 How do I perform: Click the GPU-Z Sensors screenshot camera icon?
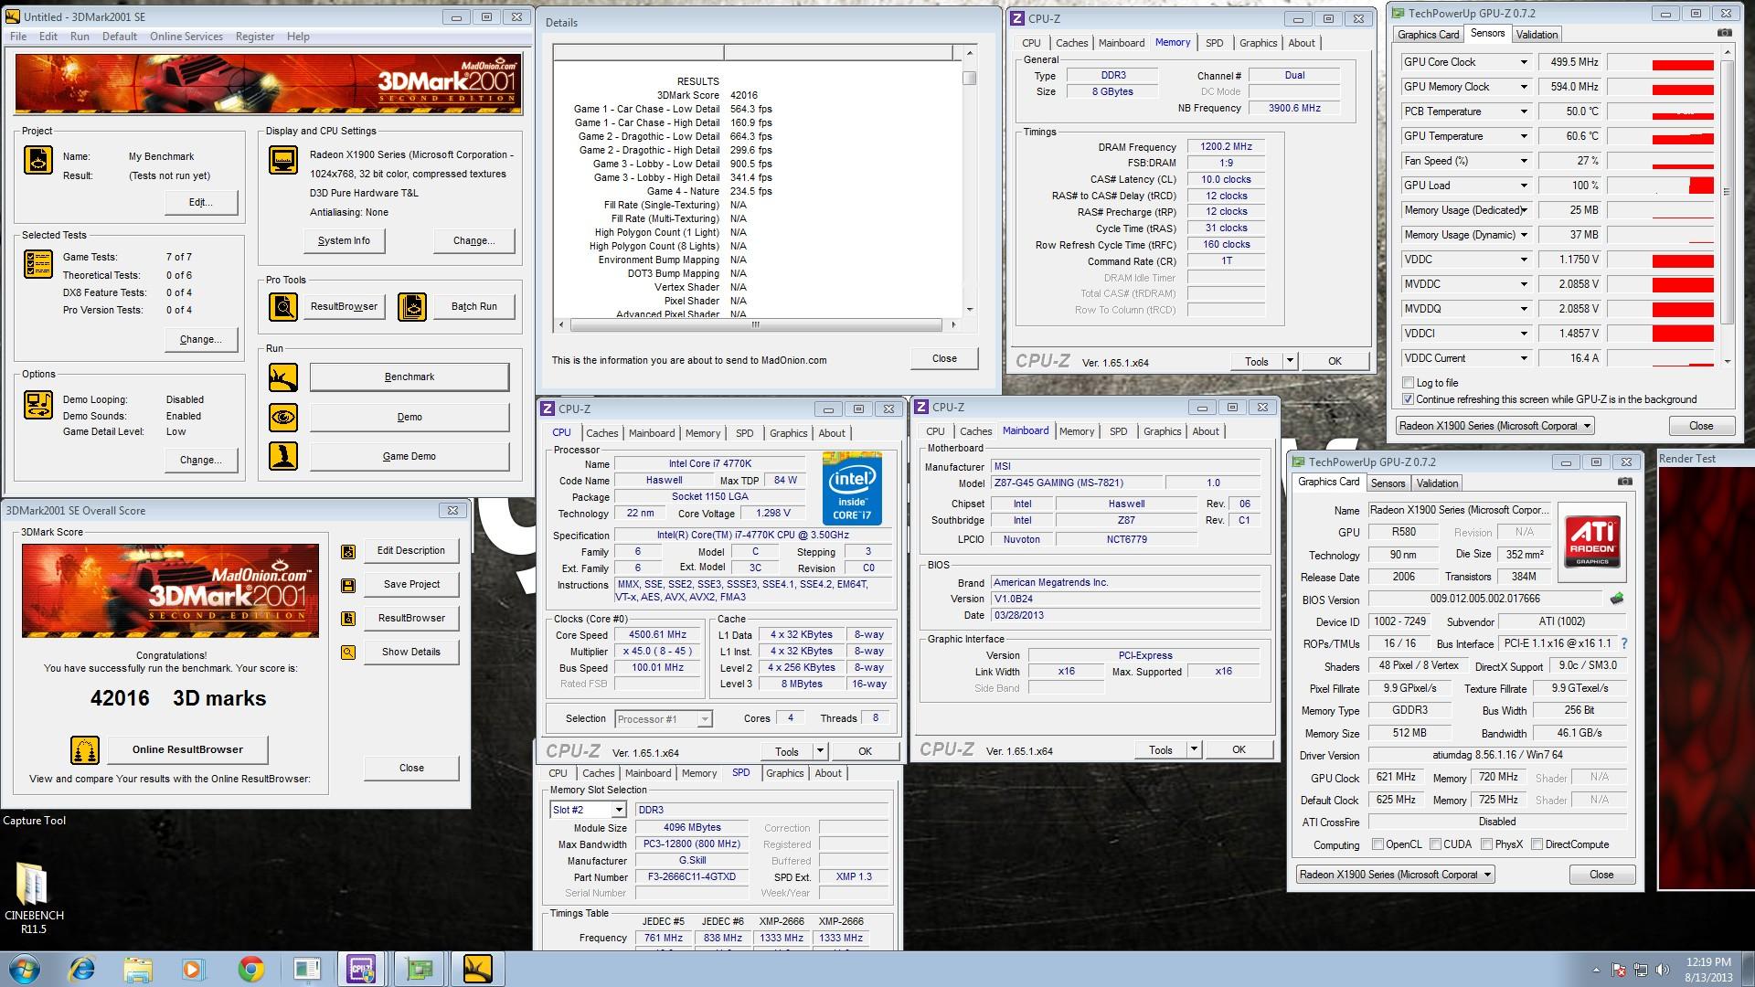click(x=1724, y=33)
